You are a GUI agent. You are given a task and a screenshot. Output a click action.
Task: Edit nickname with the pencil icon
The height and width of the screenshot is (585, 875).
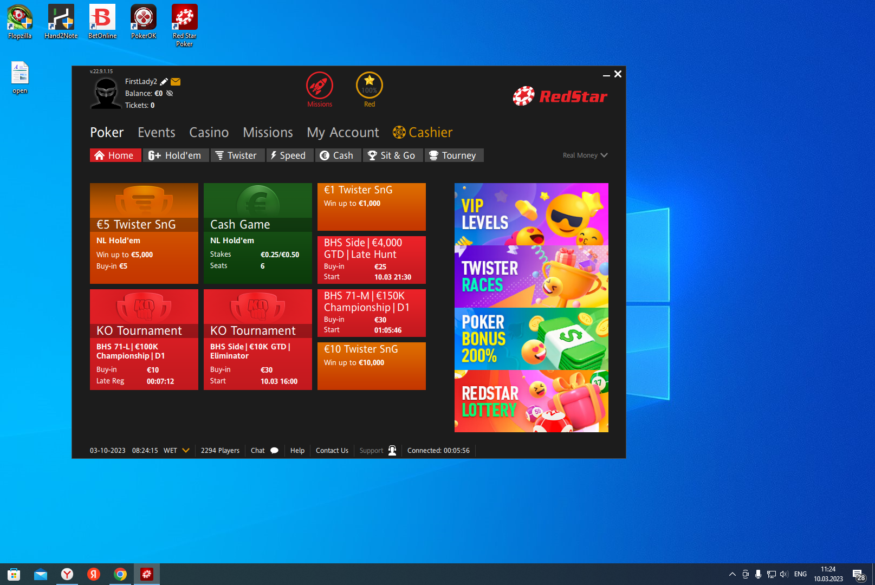164,82
